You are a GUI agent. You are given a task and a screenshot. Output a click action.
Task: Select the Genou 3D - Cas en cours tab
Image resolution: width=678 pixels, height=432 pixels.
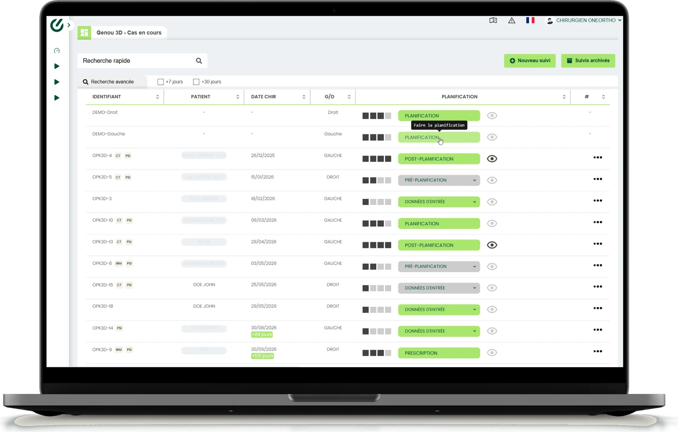coord(129,33)
